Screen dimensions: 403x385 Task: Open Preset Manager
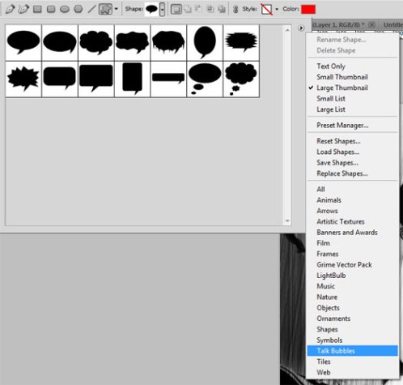[x=342, y=126]
